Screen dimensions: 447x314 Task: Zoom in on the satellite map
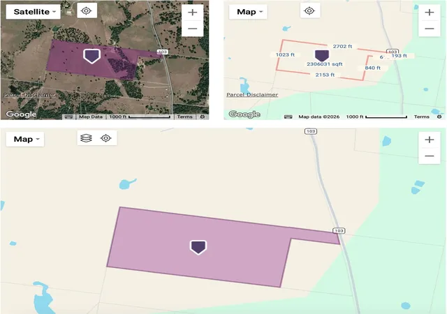coord(193,13)
